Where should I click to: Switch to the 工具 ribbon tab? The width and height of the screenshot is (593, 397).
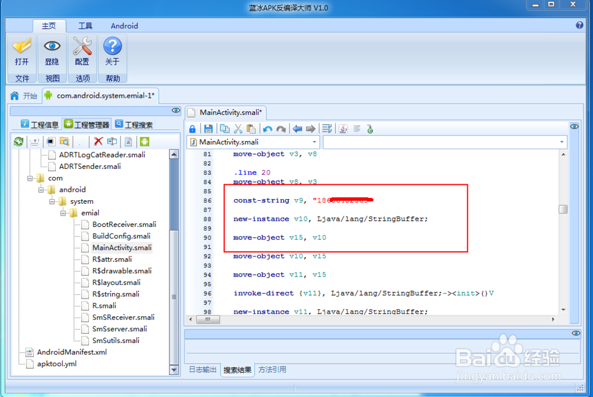pyautogui.click(x=85, y=25)
